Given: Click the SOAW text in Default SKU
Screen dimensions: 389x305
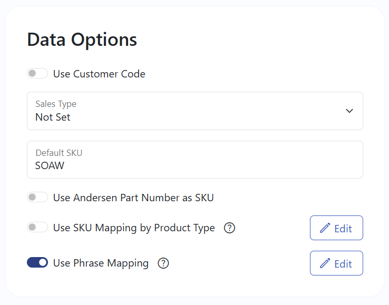Looking at the screenshot, I should coord(50,165).
